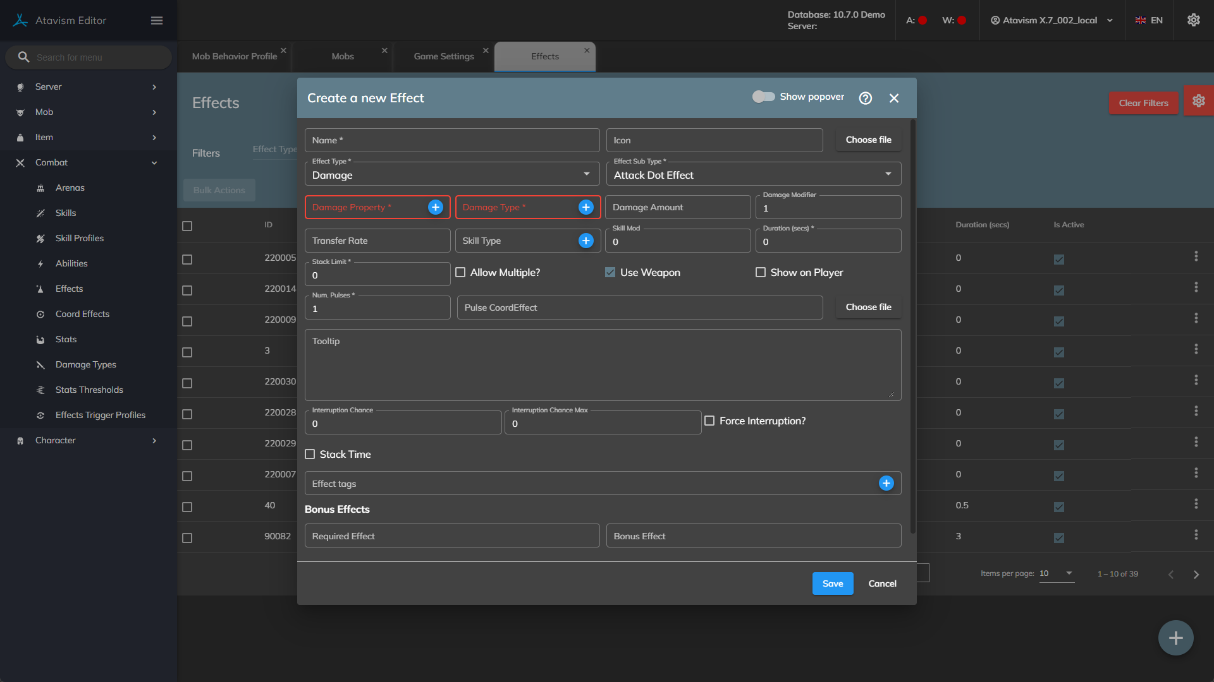Add an effect tag with plus icon
This screenshot has width=1214, height=682.
pos(886,483)
